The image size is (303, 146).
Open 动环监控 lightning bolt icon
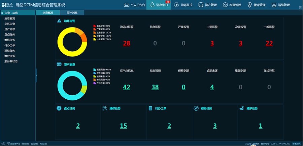pos(176,5)
